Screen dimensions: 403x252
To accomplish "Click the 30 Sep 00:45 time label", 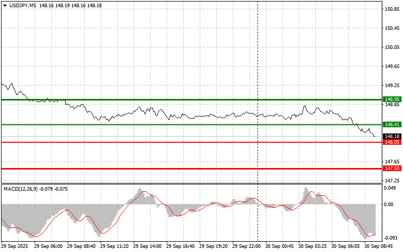I will point(279,246).
